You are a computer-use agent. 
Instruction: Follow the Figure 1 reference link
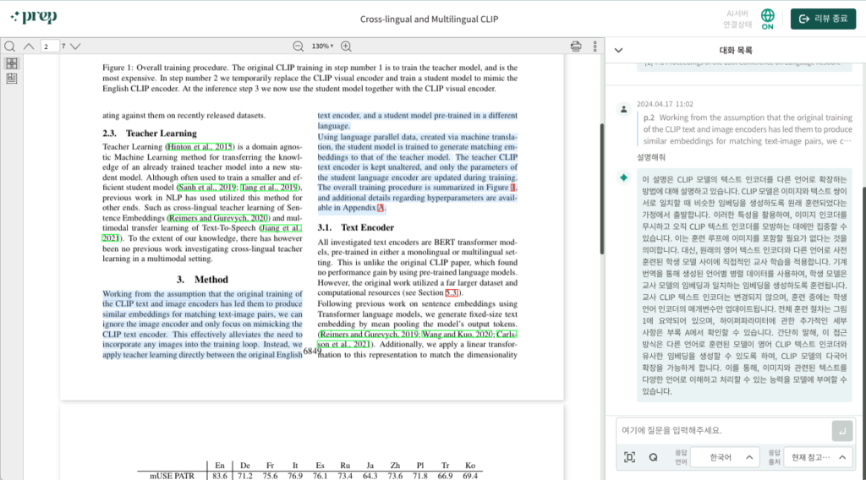pyautogui.click(x=513, y=188)
